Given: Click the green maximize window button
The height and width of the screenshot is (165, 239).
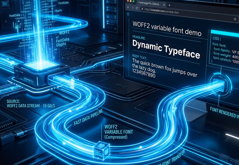Looking at the screenshot, I should (133, 1).
